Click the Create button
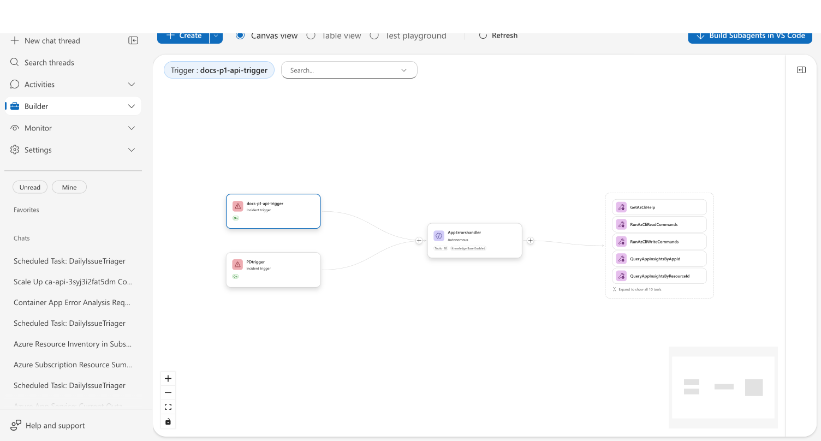The height and width of the screenshot is (441, 821). point(183,36)
